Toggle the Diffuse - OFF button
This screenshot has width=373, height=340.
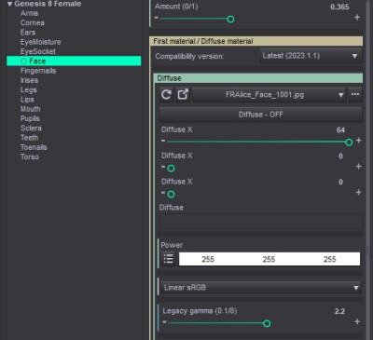pos(261,115)
